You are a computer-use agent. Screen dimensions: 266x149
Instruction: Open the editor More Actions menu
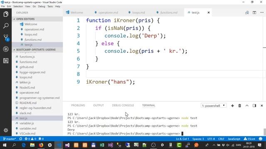262,12
